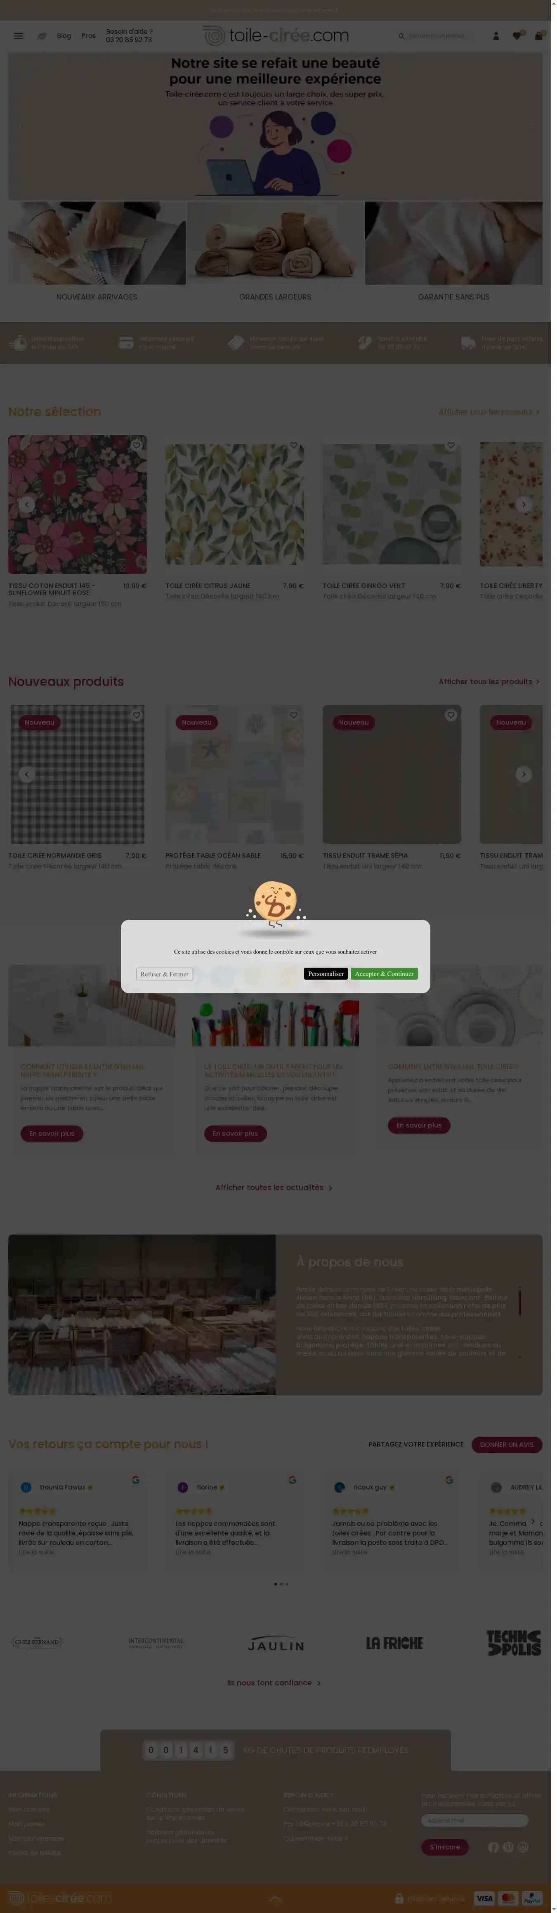Click the user account icon in header
This screenshot has width=557, height=1913.
point(496,36)
